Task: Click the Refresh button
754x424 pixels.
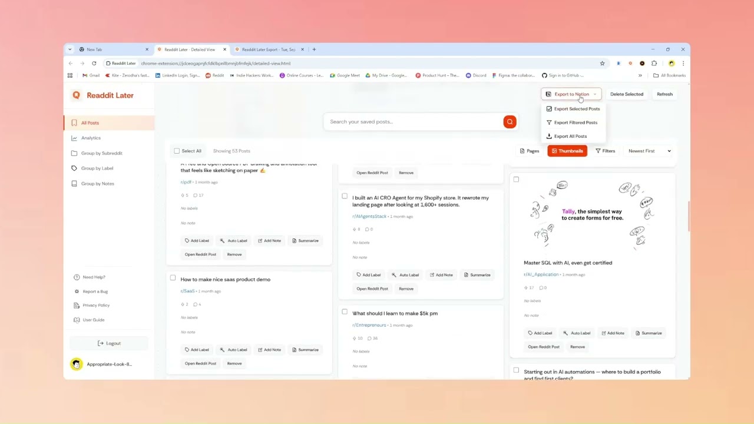Action: 664,94
